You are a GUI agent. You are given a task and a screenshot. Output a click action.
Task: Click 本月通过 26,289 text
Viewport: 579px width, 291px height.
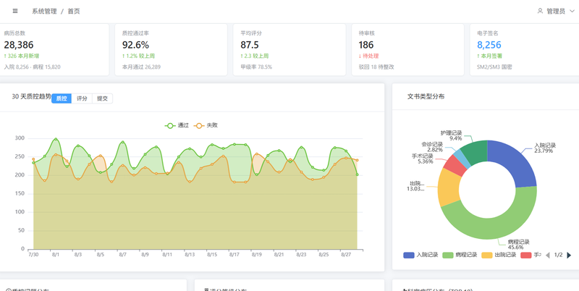[x=141, y=67]
